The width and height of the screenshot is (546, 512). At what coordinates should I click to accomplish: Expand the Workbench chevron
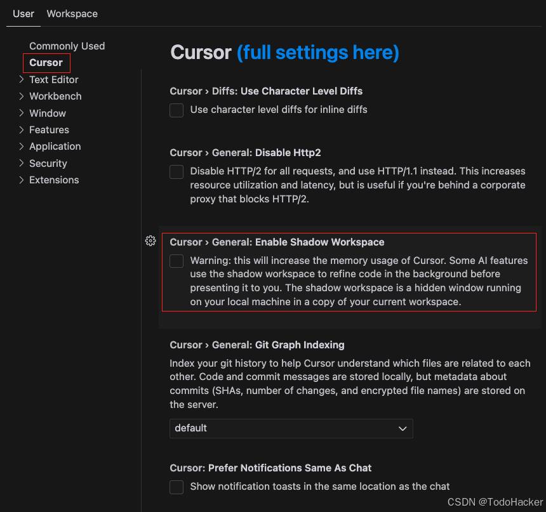(x=22, y=96)
